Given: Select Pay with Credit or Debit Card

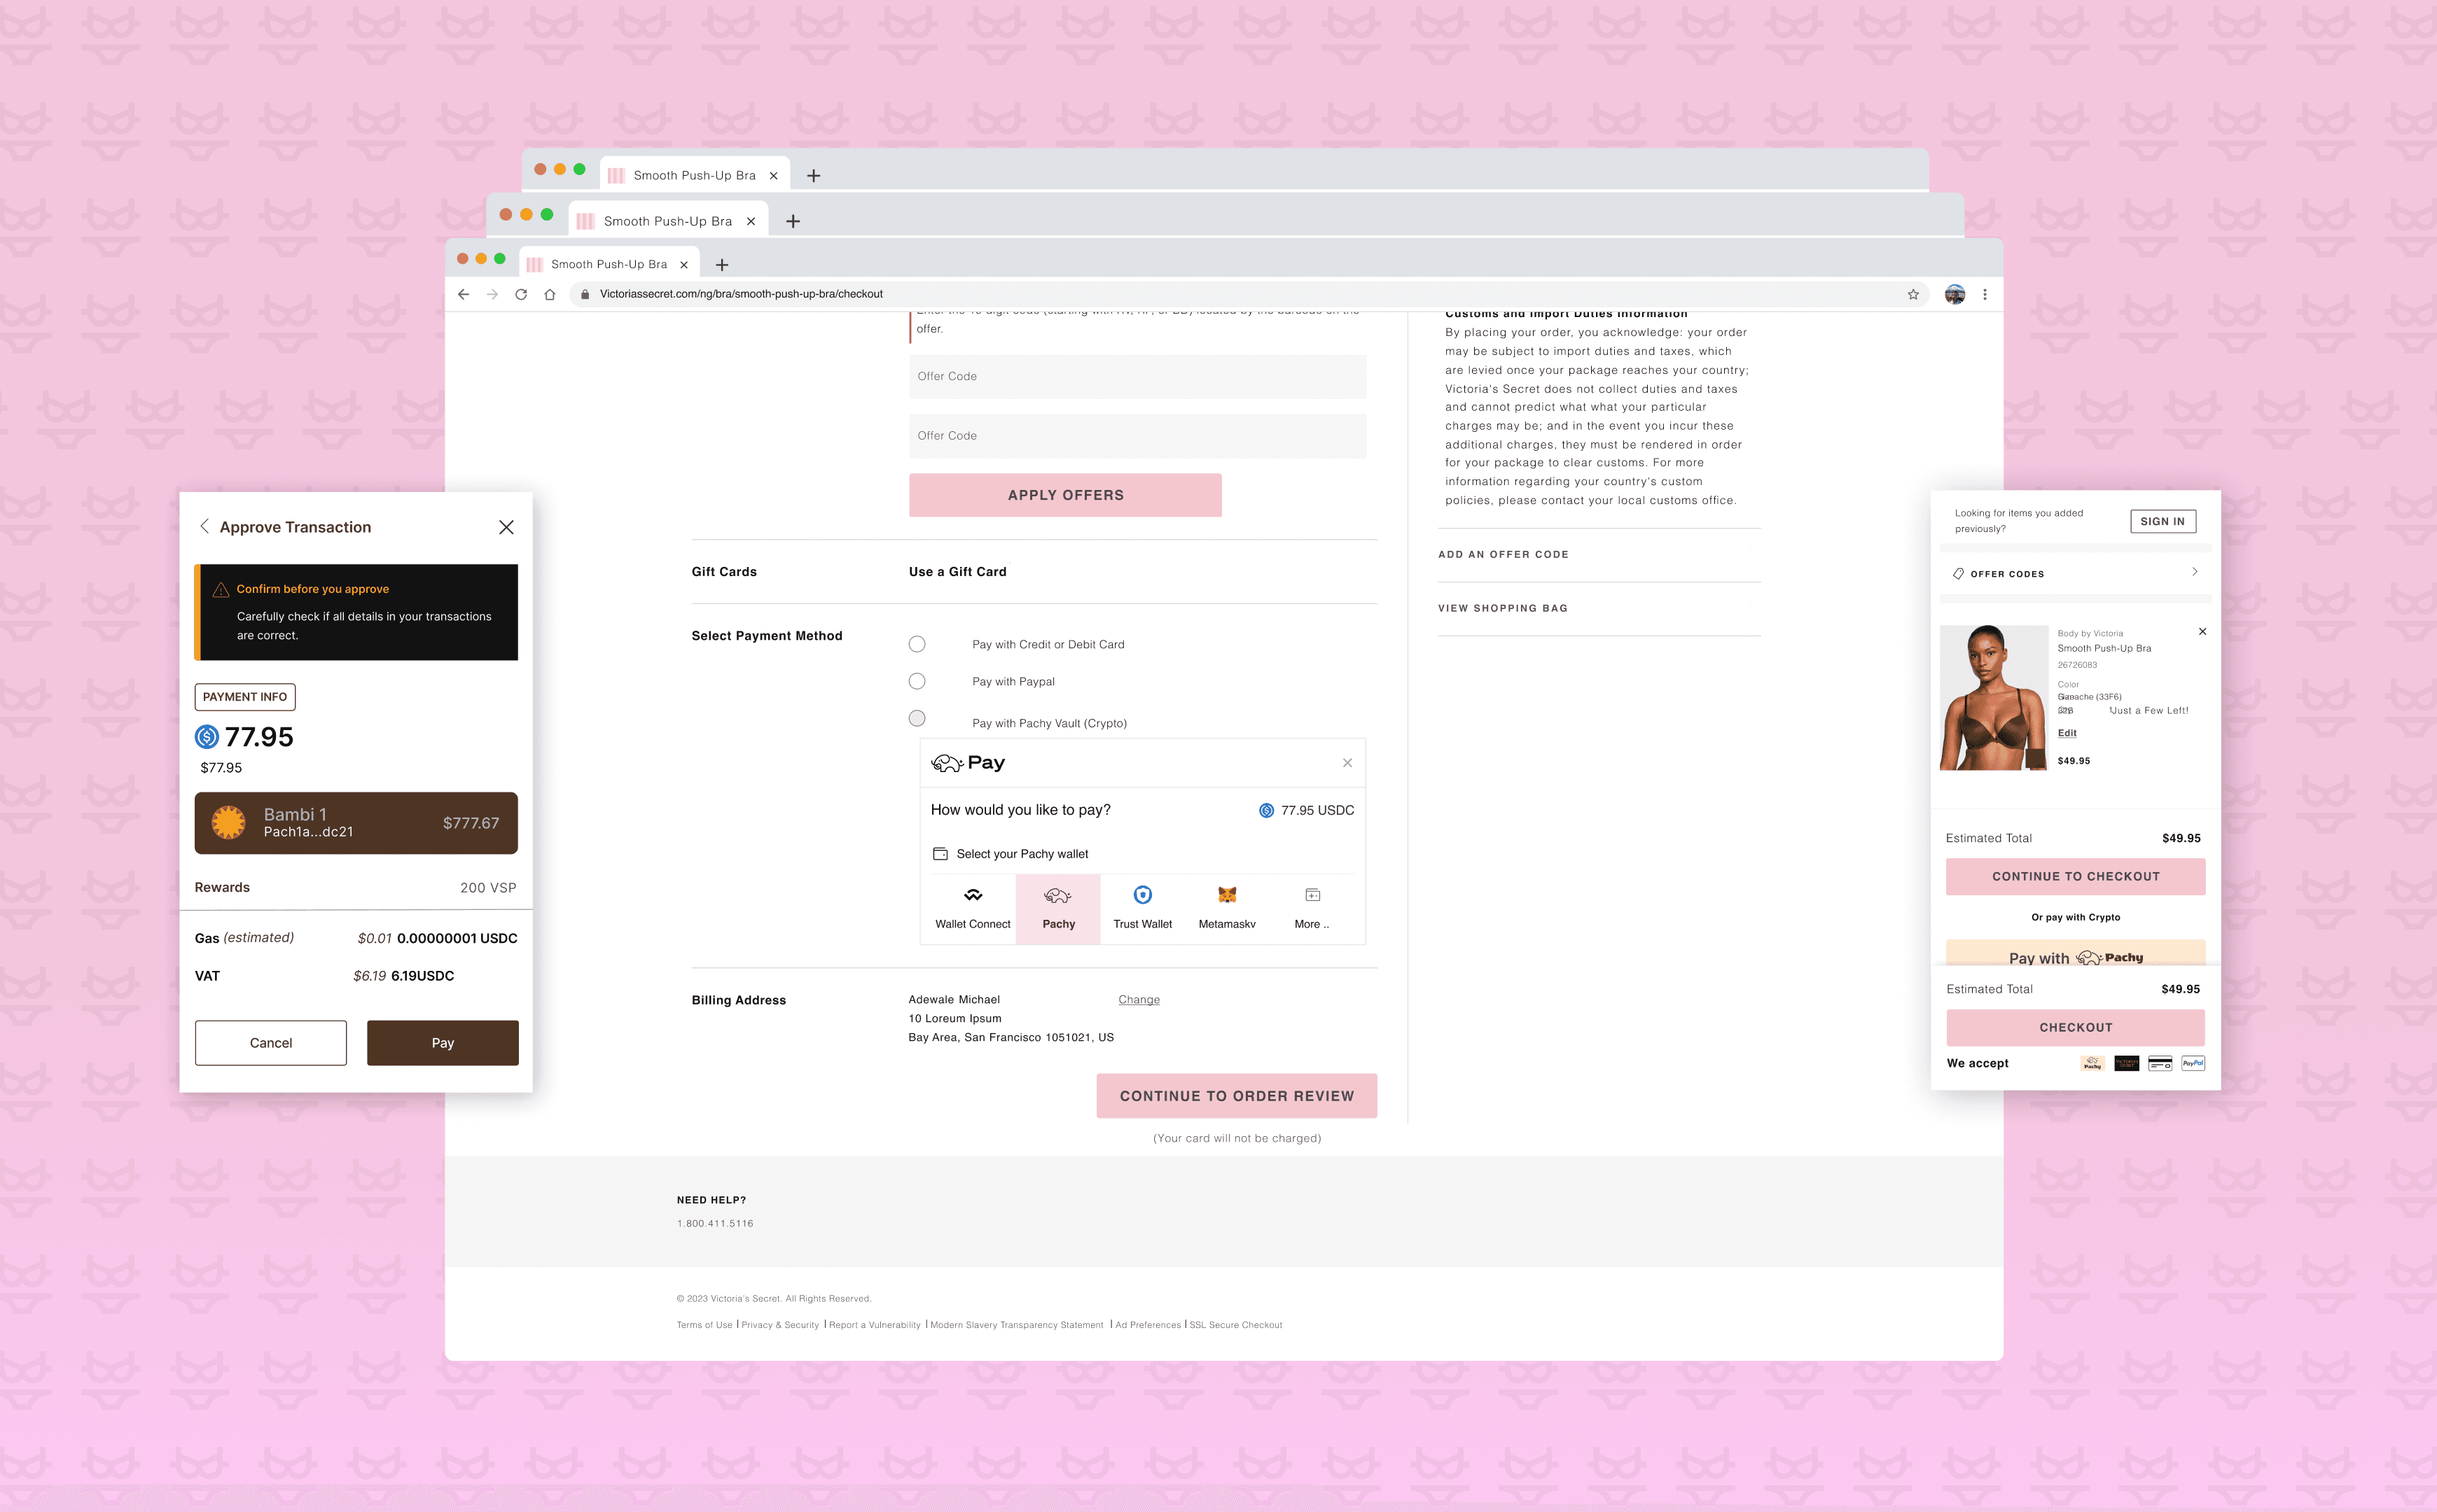Looking at the screenshot, I should click(917, 644).
